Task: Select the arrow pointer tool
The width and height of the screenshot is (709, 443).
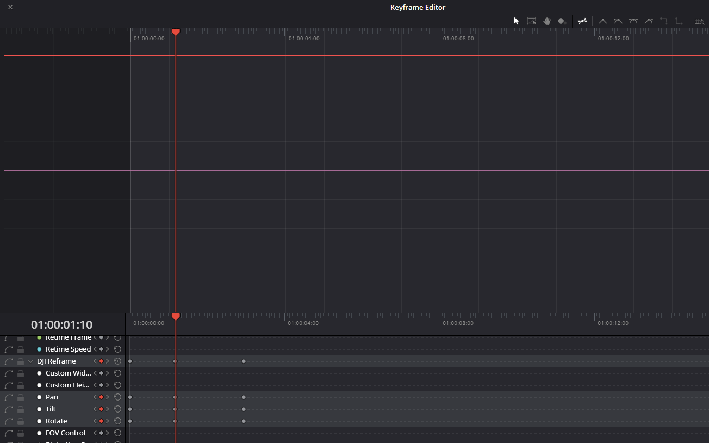Action: tap(517, 21)
